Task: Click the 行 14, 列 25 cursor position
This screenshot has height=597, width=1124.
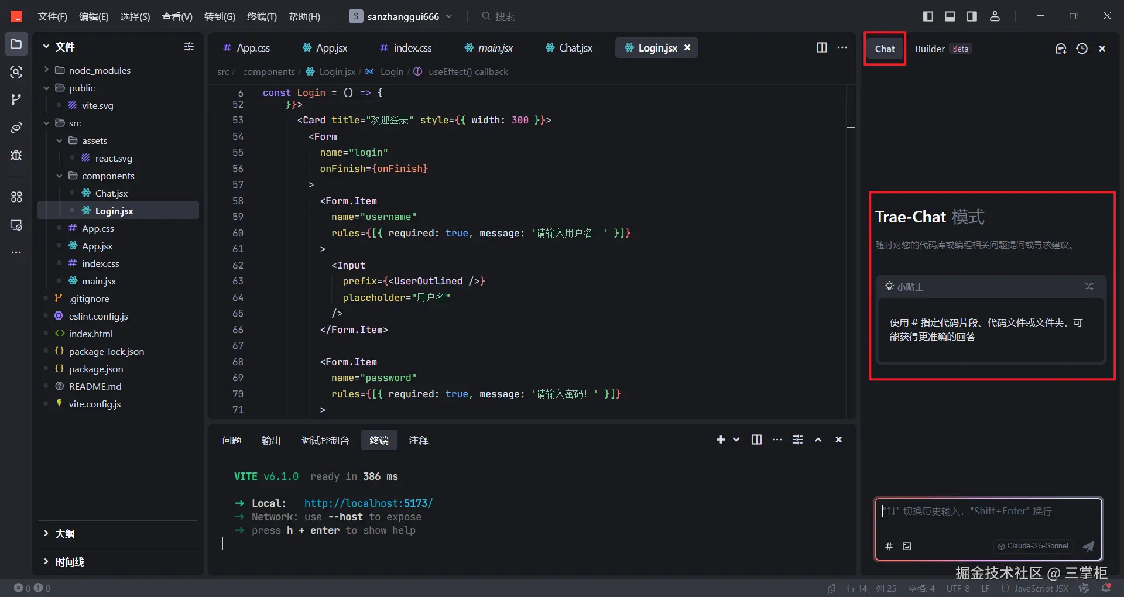Action: [x=871, y=588]
